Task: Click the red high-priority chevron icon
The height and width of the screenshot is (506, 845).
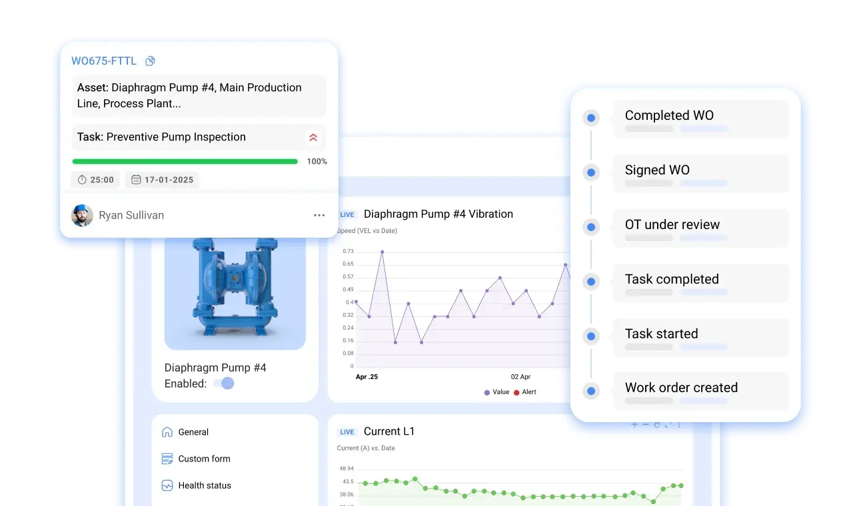Action: [313, 137]
